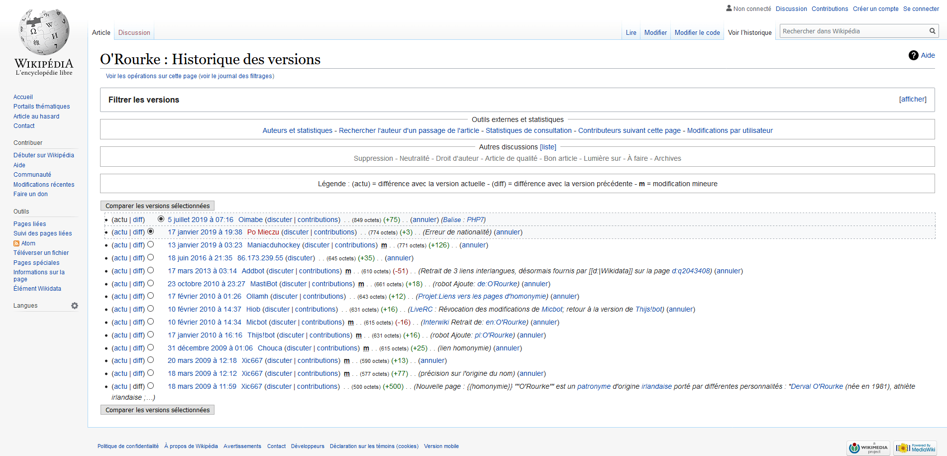This screenshot has height=456, width=947.
Task: Expand Filtrer les versions with afficher
Action: (x=913, y=100)
